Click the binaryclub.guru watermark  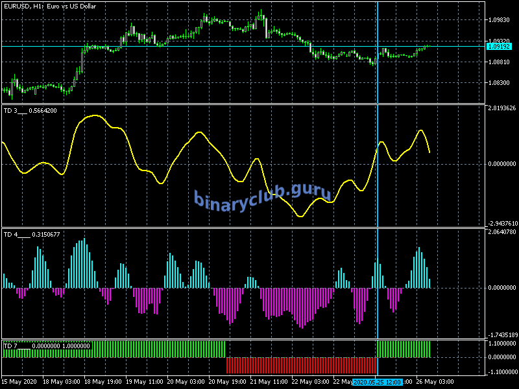(x=262, y=195)
